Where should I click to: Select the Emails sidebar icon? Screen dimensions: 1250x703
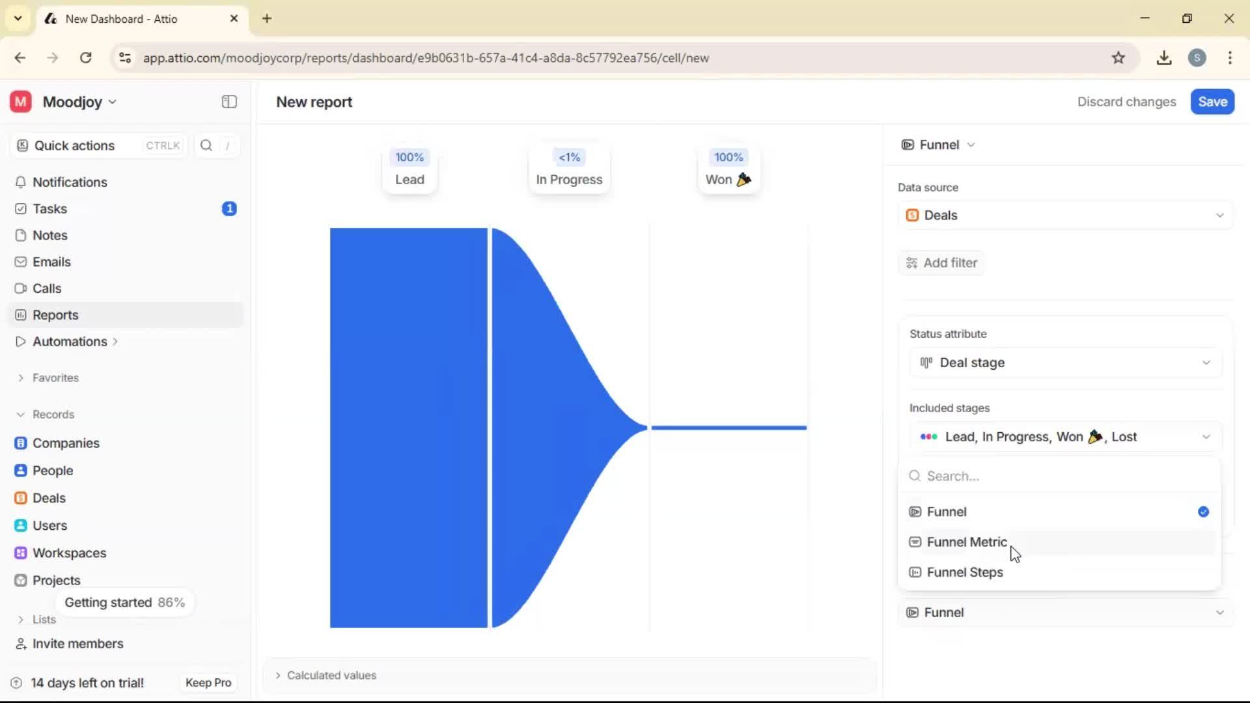[51, 262]
